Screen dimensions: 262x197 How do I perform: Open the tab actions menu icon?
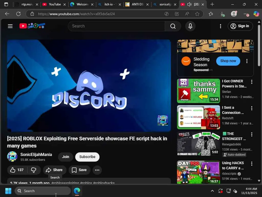pos(6,4)
